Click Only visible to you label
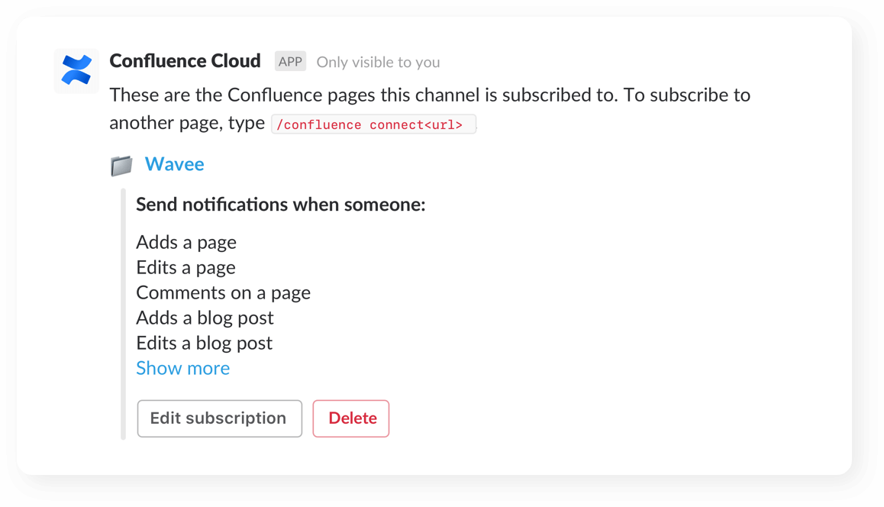The image size is (884, 507). tap(378, 62)
